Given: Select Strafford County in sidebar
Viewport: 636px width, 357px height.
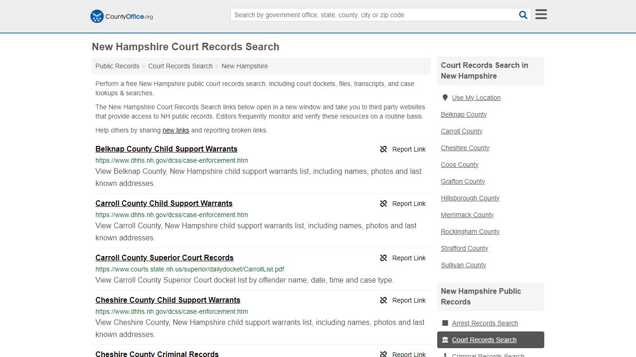Looking at the screenshot, I should pos(464,248).
